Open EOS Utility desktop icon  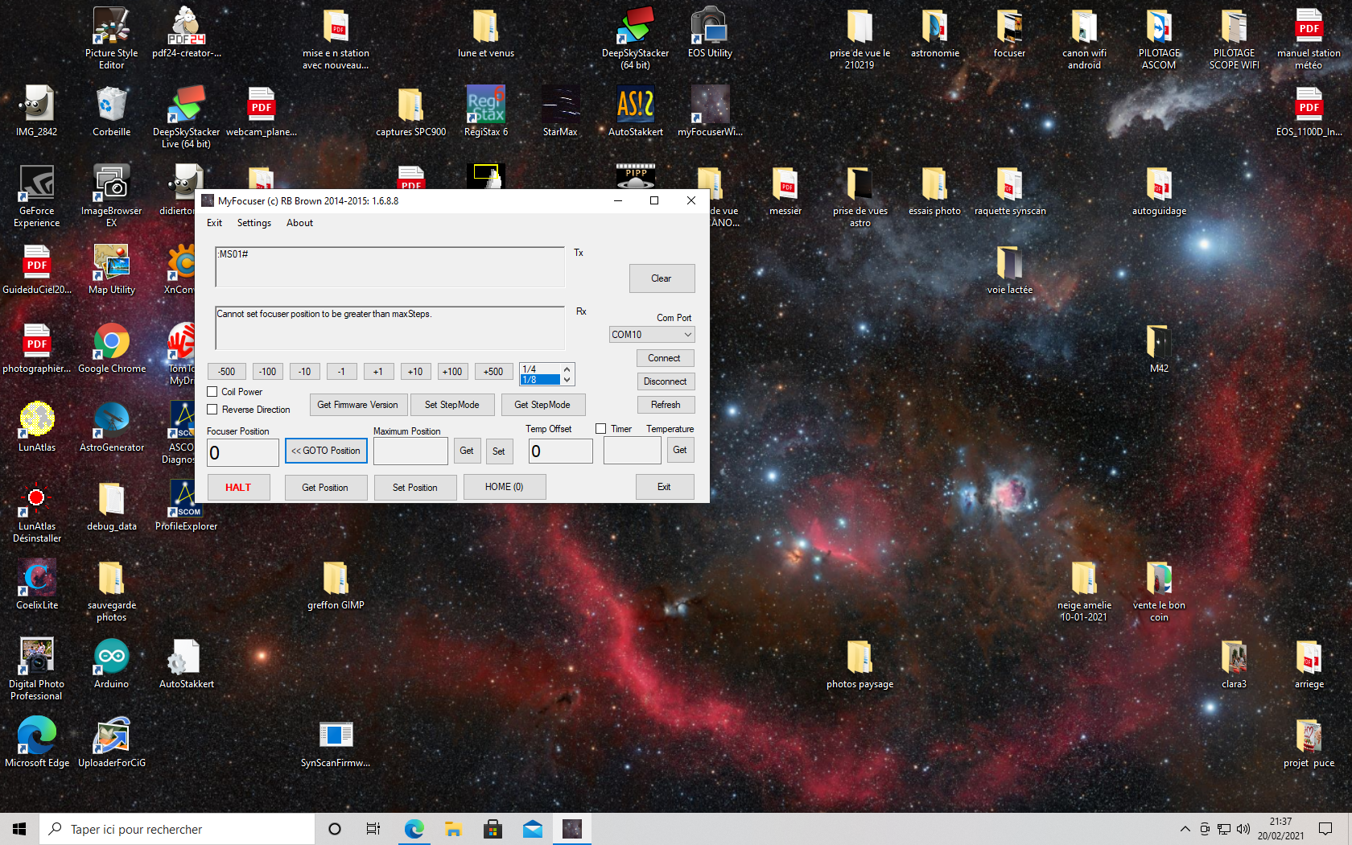(710, 33)
